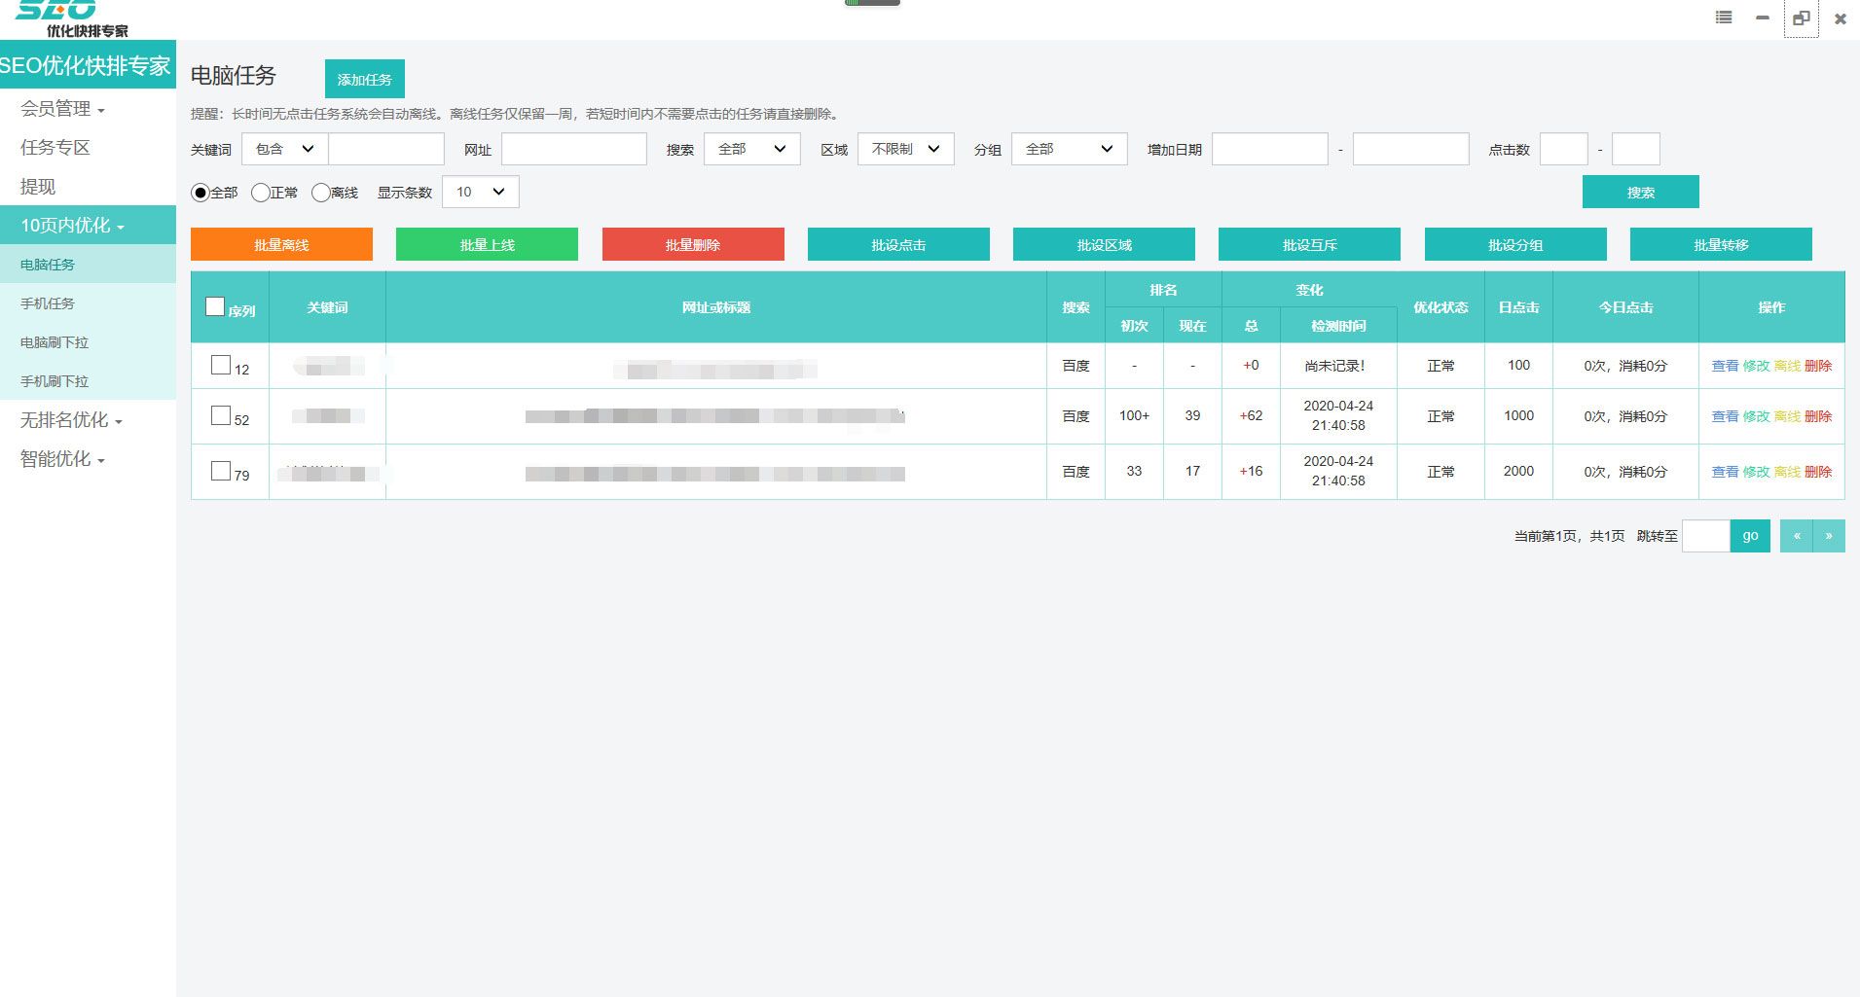The image size is (1860, 997).
Task: Open the 区域 dropdown set to 不限制
Action: (x=904, y=149)
